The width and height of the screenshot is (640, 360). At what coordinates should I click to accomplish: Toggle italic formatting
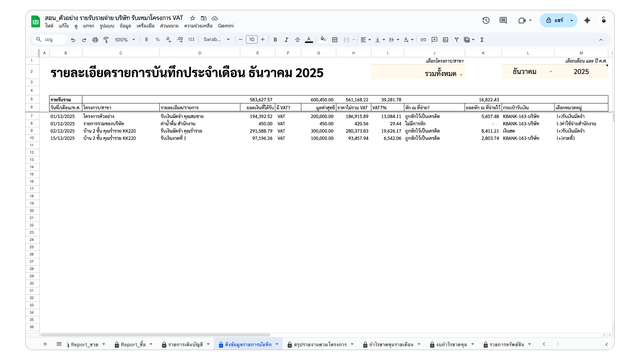(286, 39)
